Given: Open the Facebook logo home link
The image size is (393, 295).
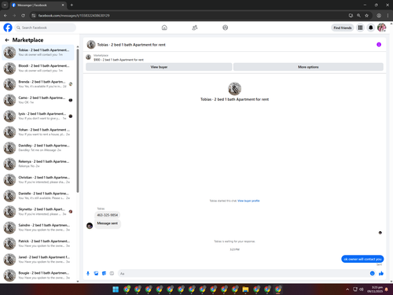Looking at the screenshot, I should coord(8,28).
